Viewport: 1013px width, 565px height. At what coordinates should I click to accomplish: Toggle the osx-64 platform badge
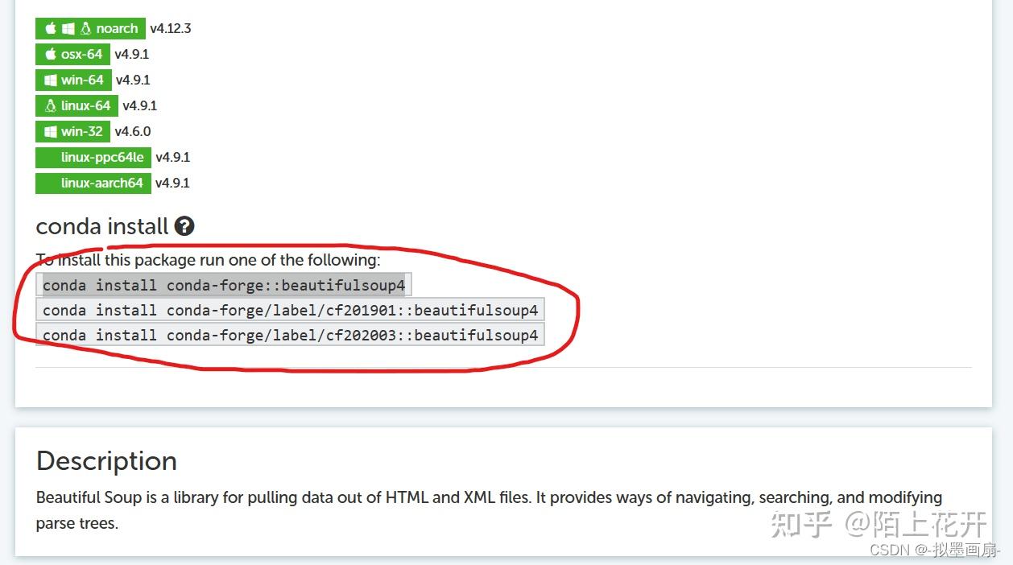coord(72,54)
